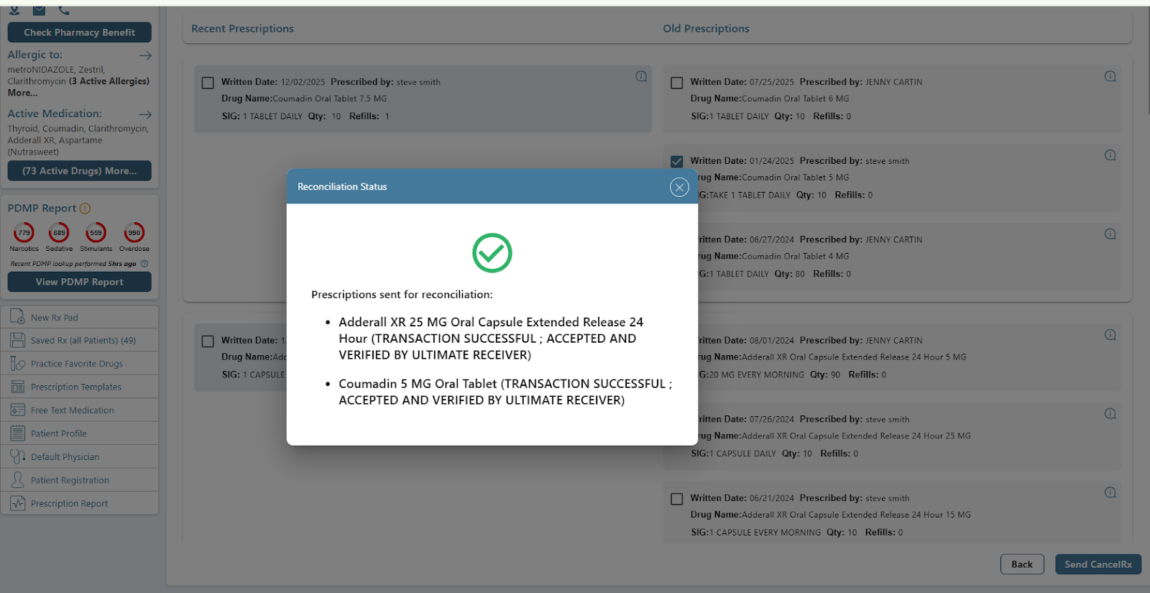Click the Stimulants score gauge
The height and width of the screenshot is (593, 1150).
96,233
